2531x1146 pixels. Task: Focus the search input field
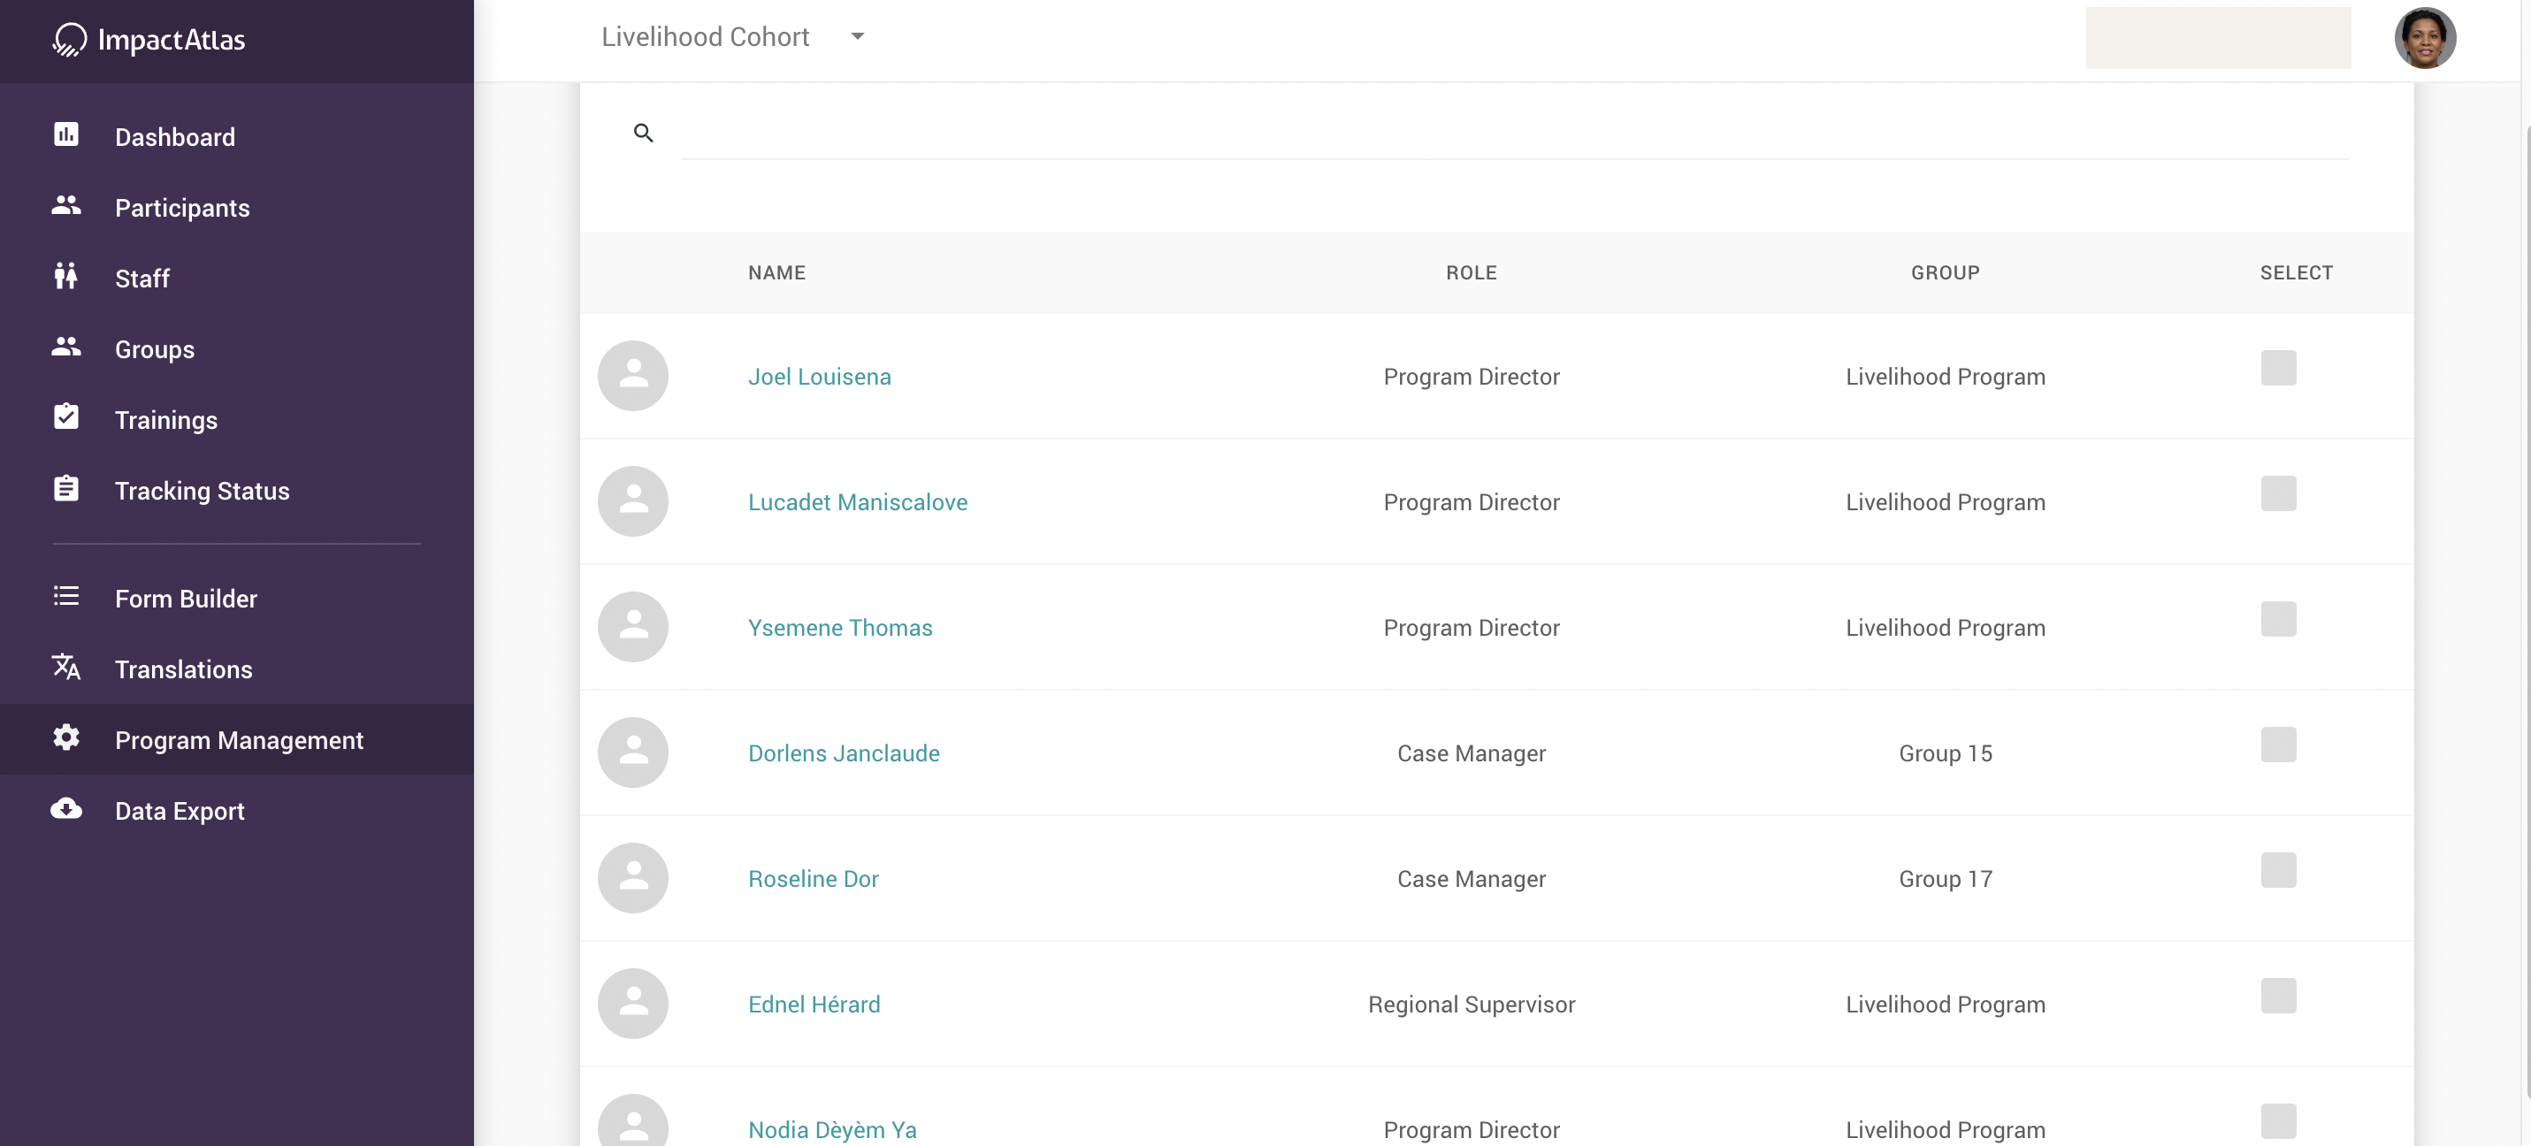1513,134
